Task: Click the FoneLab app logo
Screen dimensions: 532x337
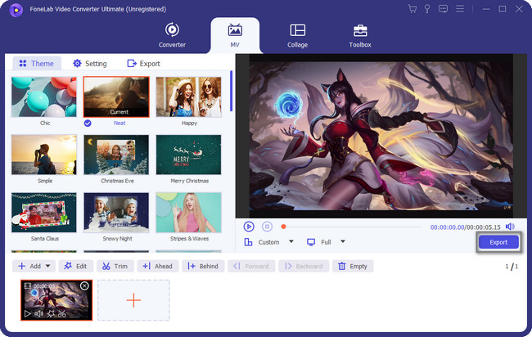Action: [16, 10]
